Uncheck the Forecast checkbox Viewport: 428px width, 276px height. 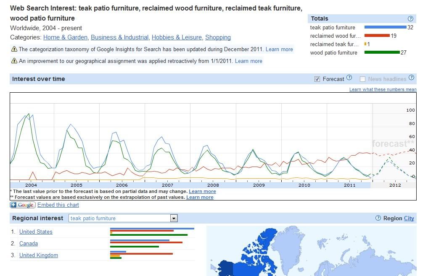pos(317,79)
